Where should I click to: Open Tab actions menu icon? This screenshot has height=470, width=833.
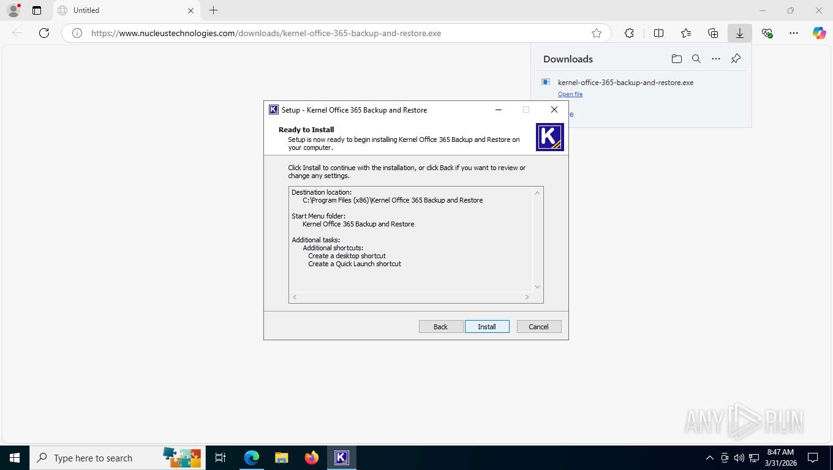click(37, 10)
